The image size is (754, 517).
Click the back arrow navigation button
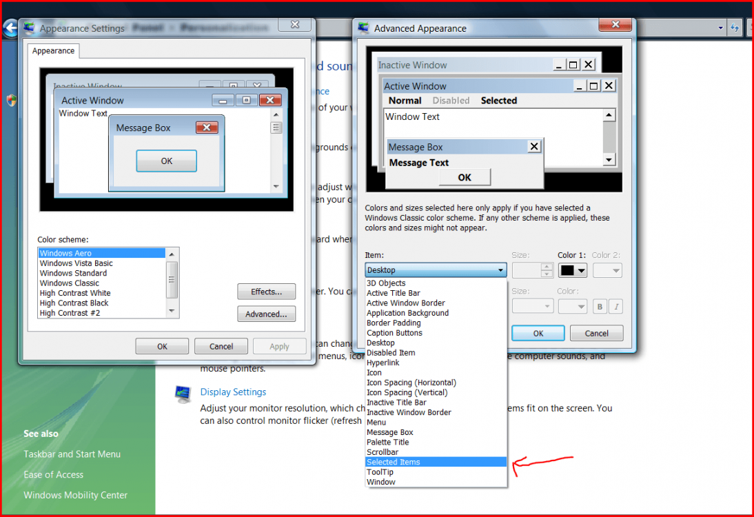pyautogui.click(x=10, y=28)
